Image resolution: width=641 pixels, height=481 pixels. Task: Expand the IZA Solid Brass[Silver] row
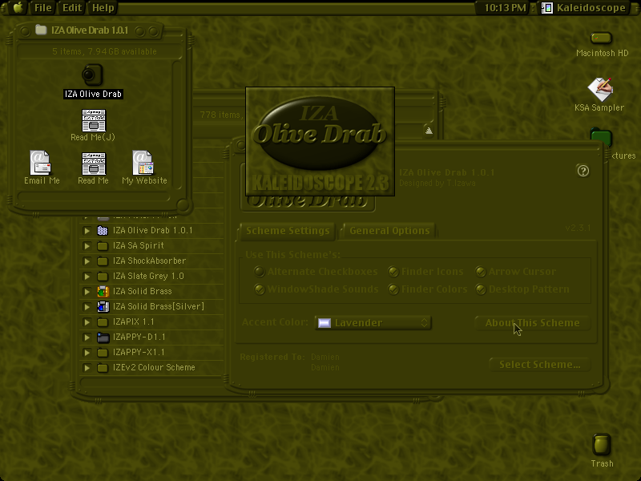[x=87, y=307]
